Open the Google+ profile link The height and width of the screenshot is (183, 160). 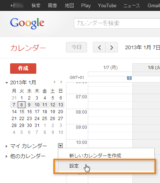pyautogui.click(x=17, y=5)
